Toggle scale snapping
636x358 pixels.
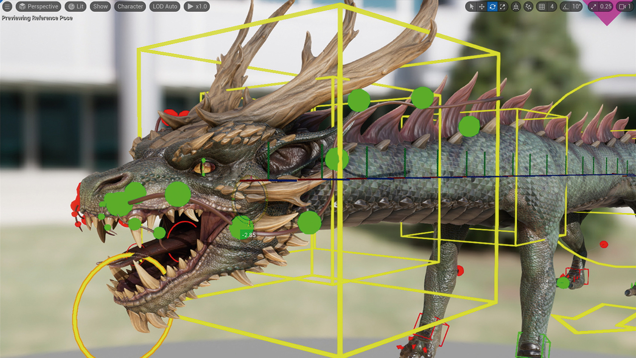(593, 6)
